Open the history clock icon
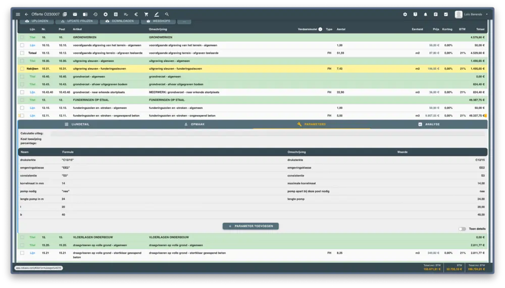This screenshot has height=288, width=505. [x=95, y=14]
